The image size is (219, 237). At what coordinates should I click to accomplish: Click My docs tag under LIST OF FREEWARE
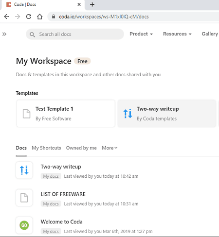coord(51,203)
